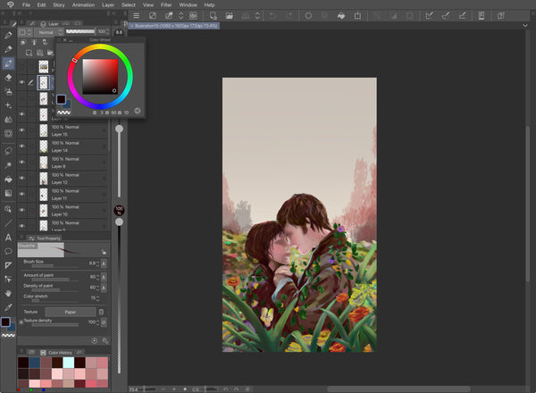Click the Undo arrow in command bar
Image resolution: width=536 pixels, height=393 pixels.
272,16
